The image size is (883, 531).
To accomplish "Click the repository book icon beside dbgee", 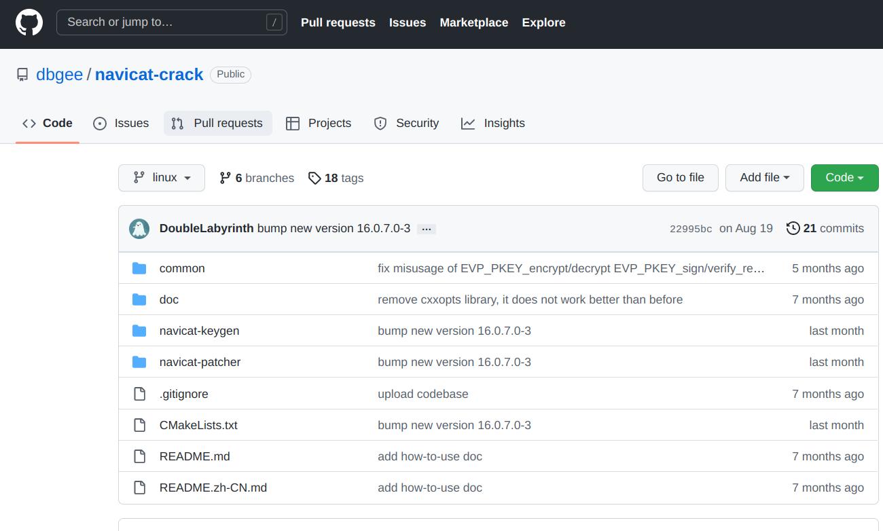I will [22, 75].
